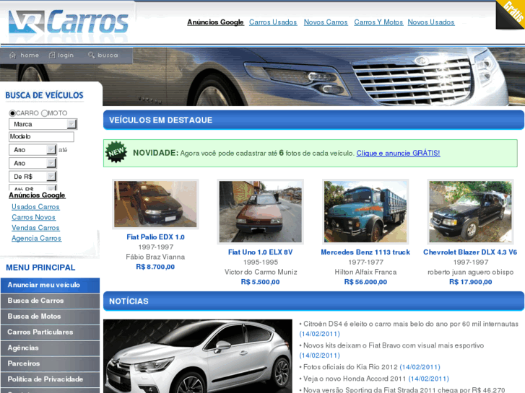The width and height of the screenshot is (525, 393).
Task: Click the Citroën DS4 news photo
Action: tap(198, 356)
